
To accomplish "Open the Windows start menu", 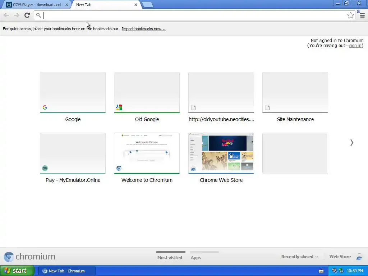I will [x=17, y=271].
